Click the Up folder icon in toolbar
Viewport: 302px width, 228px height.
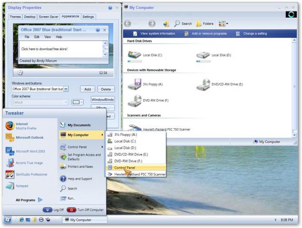[166, 24]
